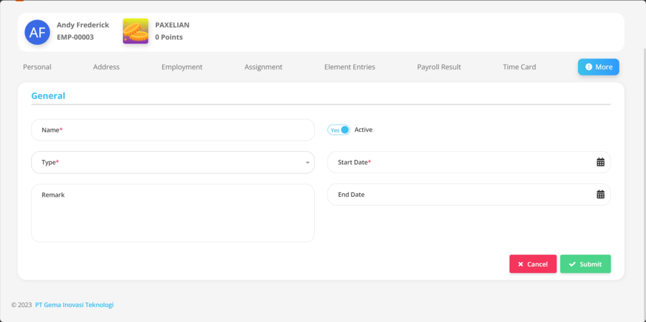Screen dimensions: 646x322
Task: Open the Start Date calendar icon
Action: (601, 162)
